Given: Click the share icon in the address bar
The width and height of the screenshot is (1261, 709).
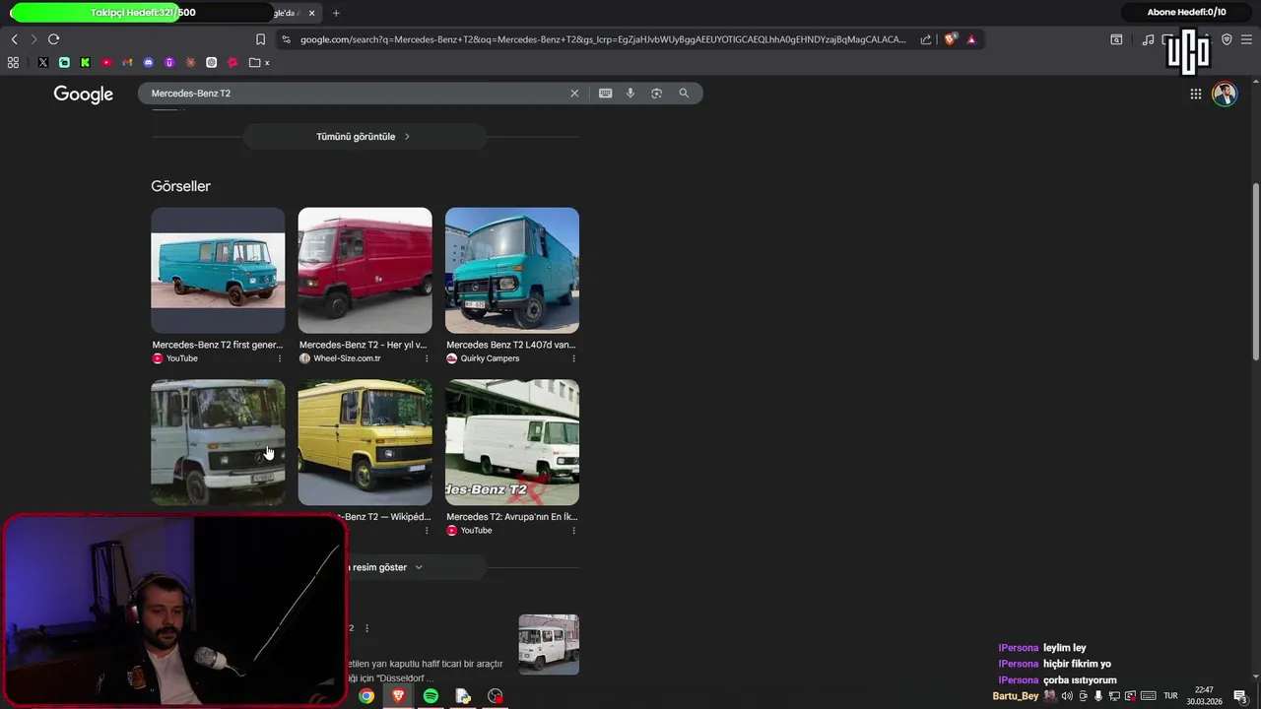Looking at the screenshot, I should [926, 39].
